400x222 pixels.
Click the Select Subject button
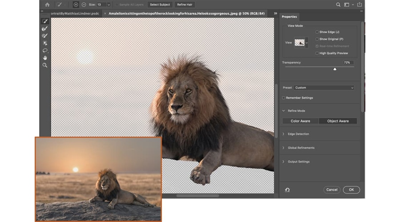click(160, 4)
